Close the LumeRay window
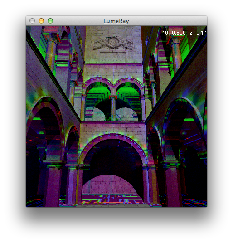The image size is (233, 243). pyautogui.click(x=32, y=21)
